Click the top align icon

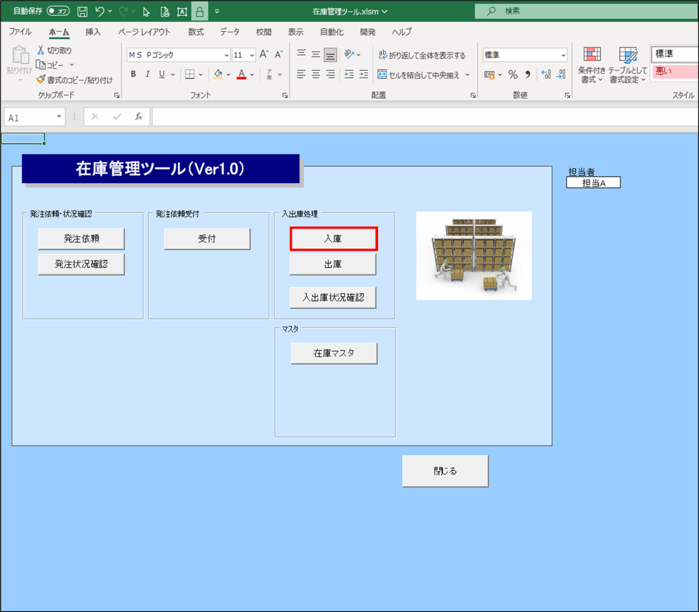[301, 54]
